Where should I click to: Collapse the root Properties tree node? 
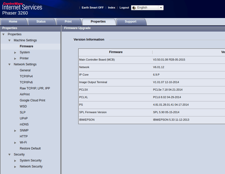tap(4, 34)
